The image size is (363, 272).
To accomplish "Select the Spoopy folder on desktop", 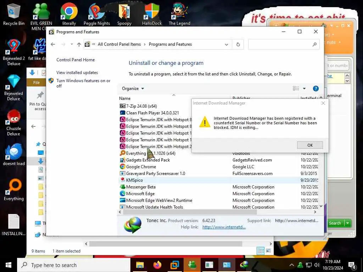I will pyautogui.click(x=124, y=14).
